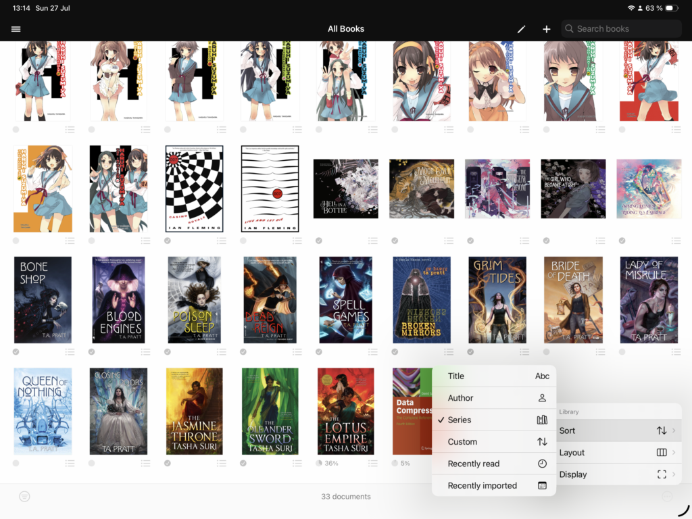
Task: Open list menu under Poison Sleep
Action: click(221, 351)
